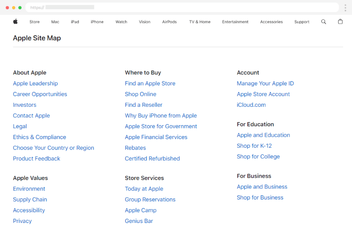This screenshot has width=352, height=228.
Task: Click the Certified Refurbished link
Action: click(152, 159)
